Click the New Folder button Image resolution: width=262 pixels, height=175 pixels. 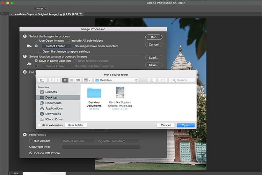coord(75,125)
